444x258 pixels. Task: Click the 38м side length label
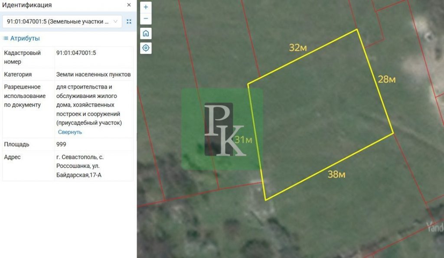(x=336, y=174)
